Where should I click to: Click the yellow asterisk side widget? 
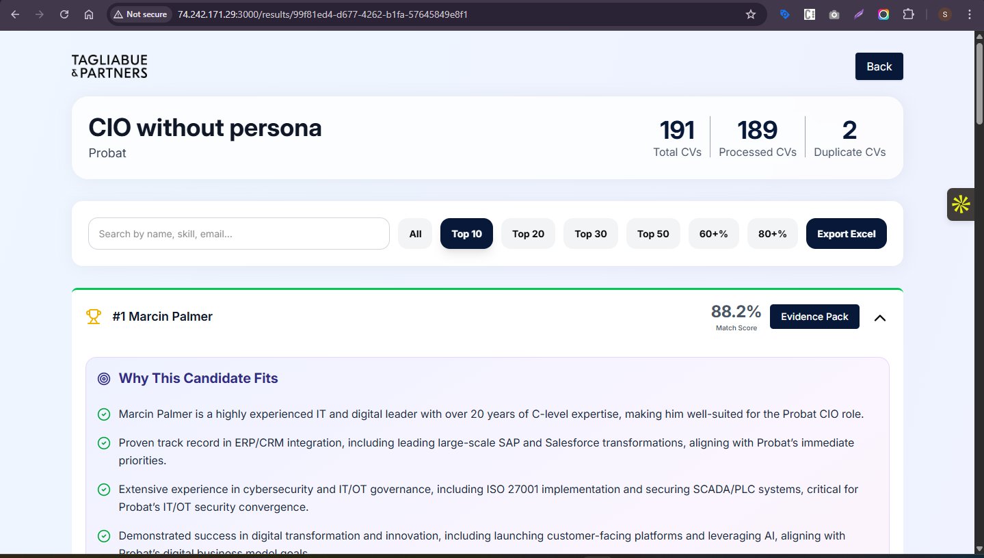coord(961,204)
